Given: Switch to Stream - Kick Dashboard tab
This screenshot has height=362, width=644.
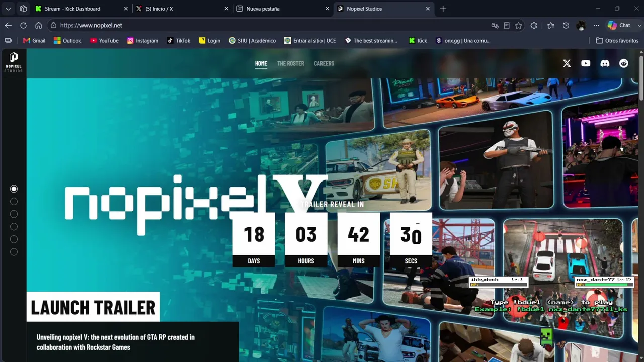Looking at the screenshot, I should [82, 9].
